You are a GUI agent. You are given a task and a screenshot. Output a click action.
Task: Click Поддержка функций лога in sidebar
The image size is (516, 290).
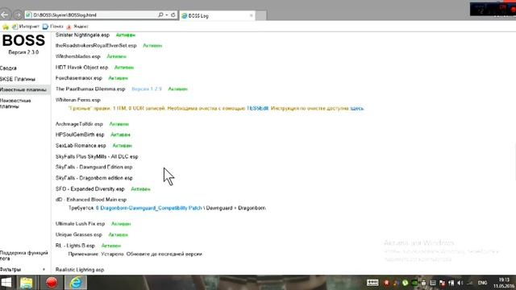(x=24, y=255)
